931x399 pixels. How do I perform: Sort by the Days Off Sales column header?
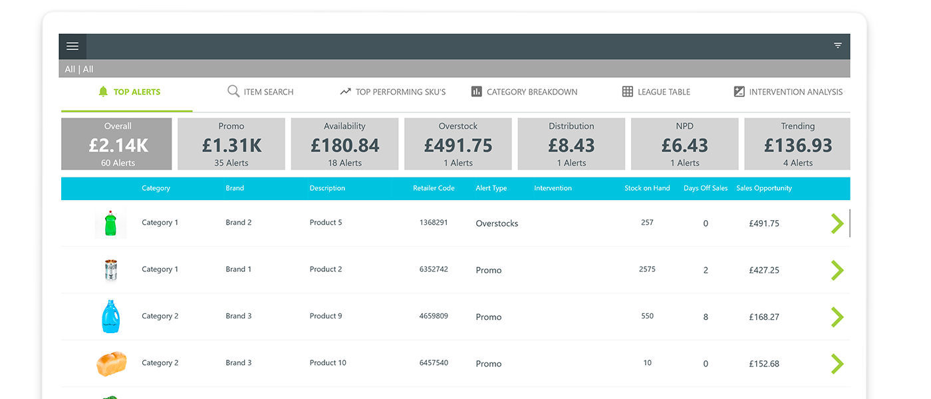[706, 188]
